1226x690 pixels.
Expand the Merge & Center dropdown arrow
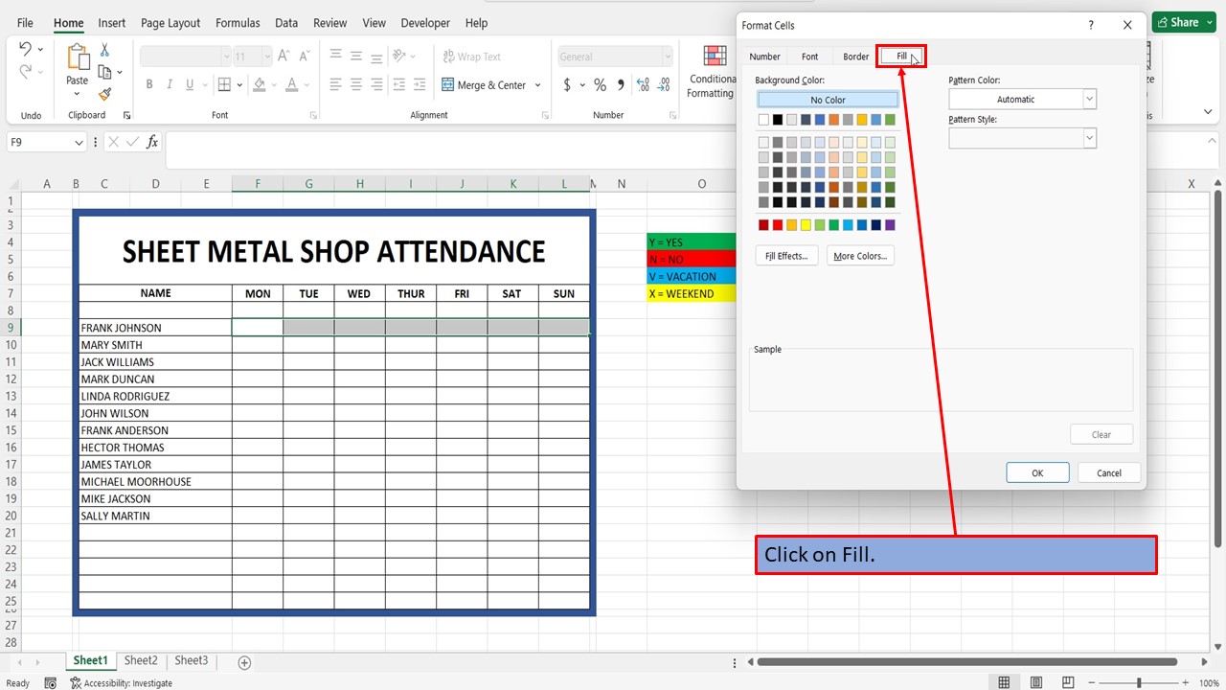(x=537, y=85)
